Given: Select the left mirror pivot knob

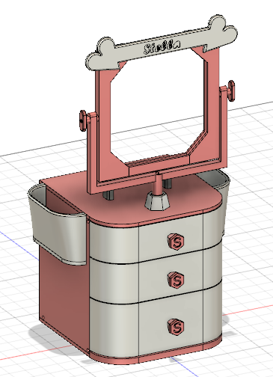Looking at the screenshot, I should 83,120.
